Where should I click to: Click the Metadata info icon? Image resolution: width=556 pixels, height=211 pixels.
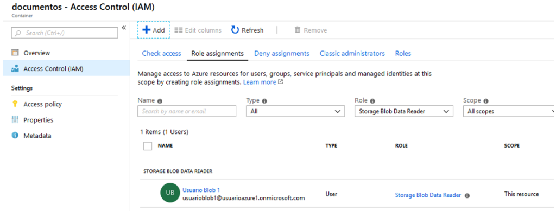[15, 135]
